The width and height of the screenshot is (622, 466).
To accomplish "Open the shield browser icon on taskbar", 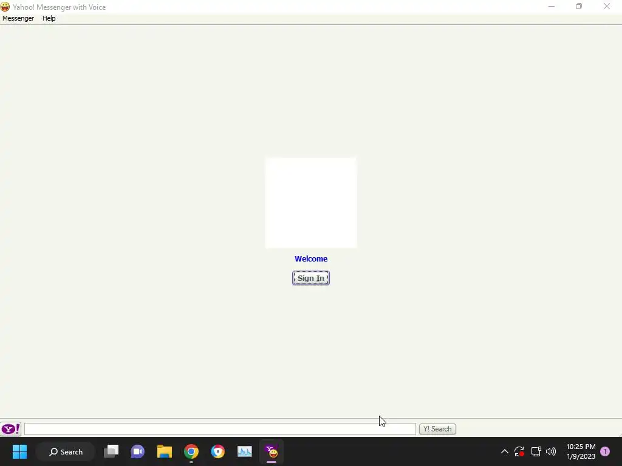I will click(x=218, y=451).
